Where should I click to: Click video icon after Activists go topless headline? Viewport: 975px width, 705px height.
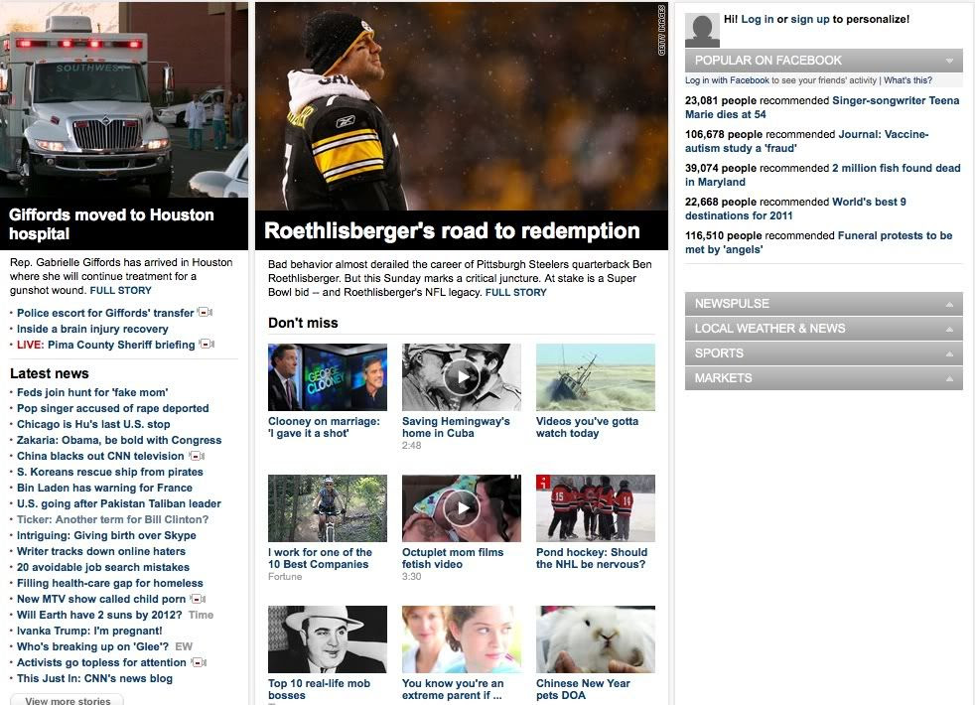tap(199, 662)
